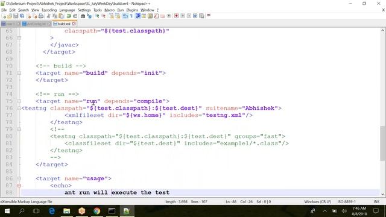This screenshot has width=386, height=217.
Task: Open the Function List panel icon
Action: (x=156, y=16)
